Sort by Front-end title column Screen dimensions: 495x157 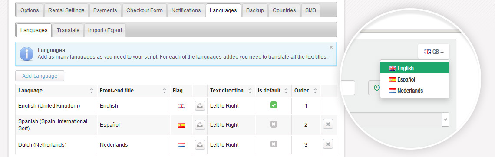click(x=133, y=91)
